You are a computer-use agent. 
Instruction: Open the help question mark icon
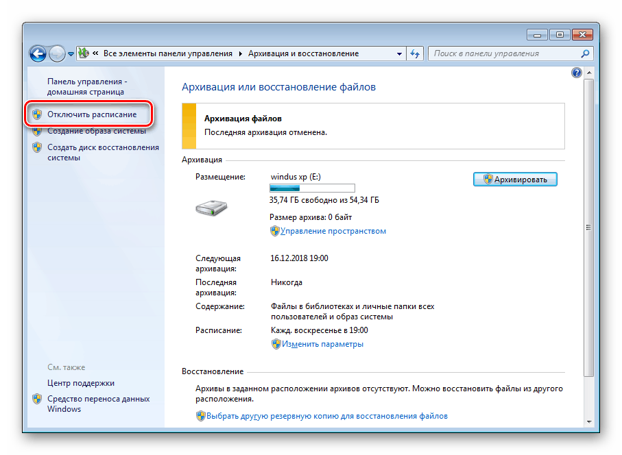576,73
